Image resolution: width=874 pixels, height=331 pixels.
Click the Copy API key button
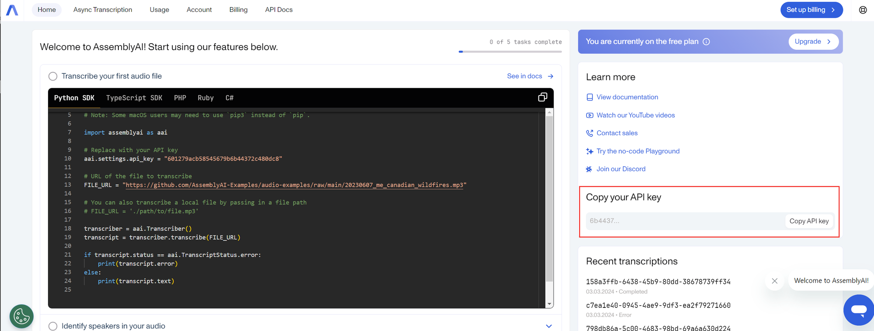click(x=809, y=221)
